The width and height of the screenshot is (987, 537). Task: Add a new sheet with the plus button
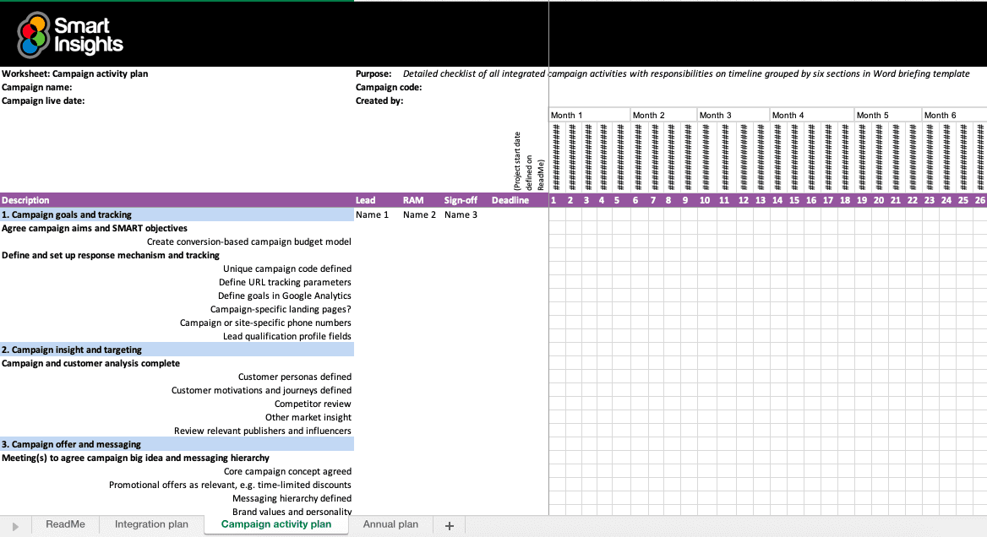(x=449, y=524)
